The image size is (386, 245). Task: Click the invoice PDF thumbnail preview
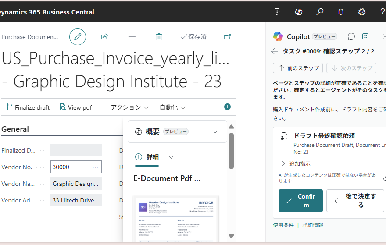[176, 219]
